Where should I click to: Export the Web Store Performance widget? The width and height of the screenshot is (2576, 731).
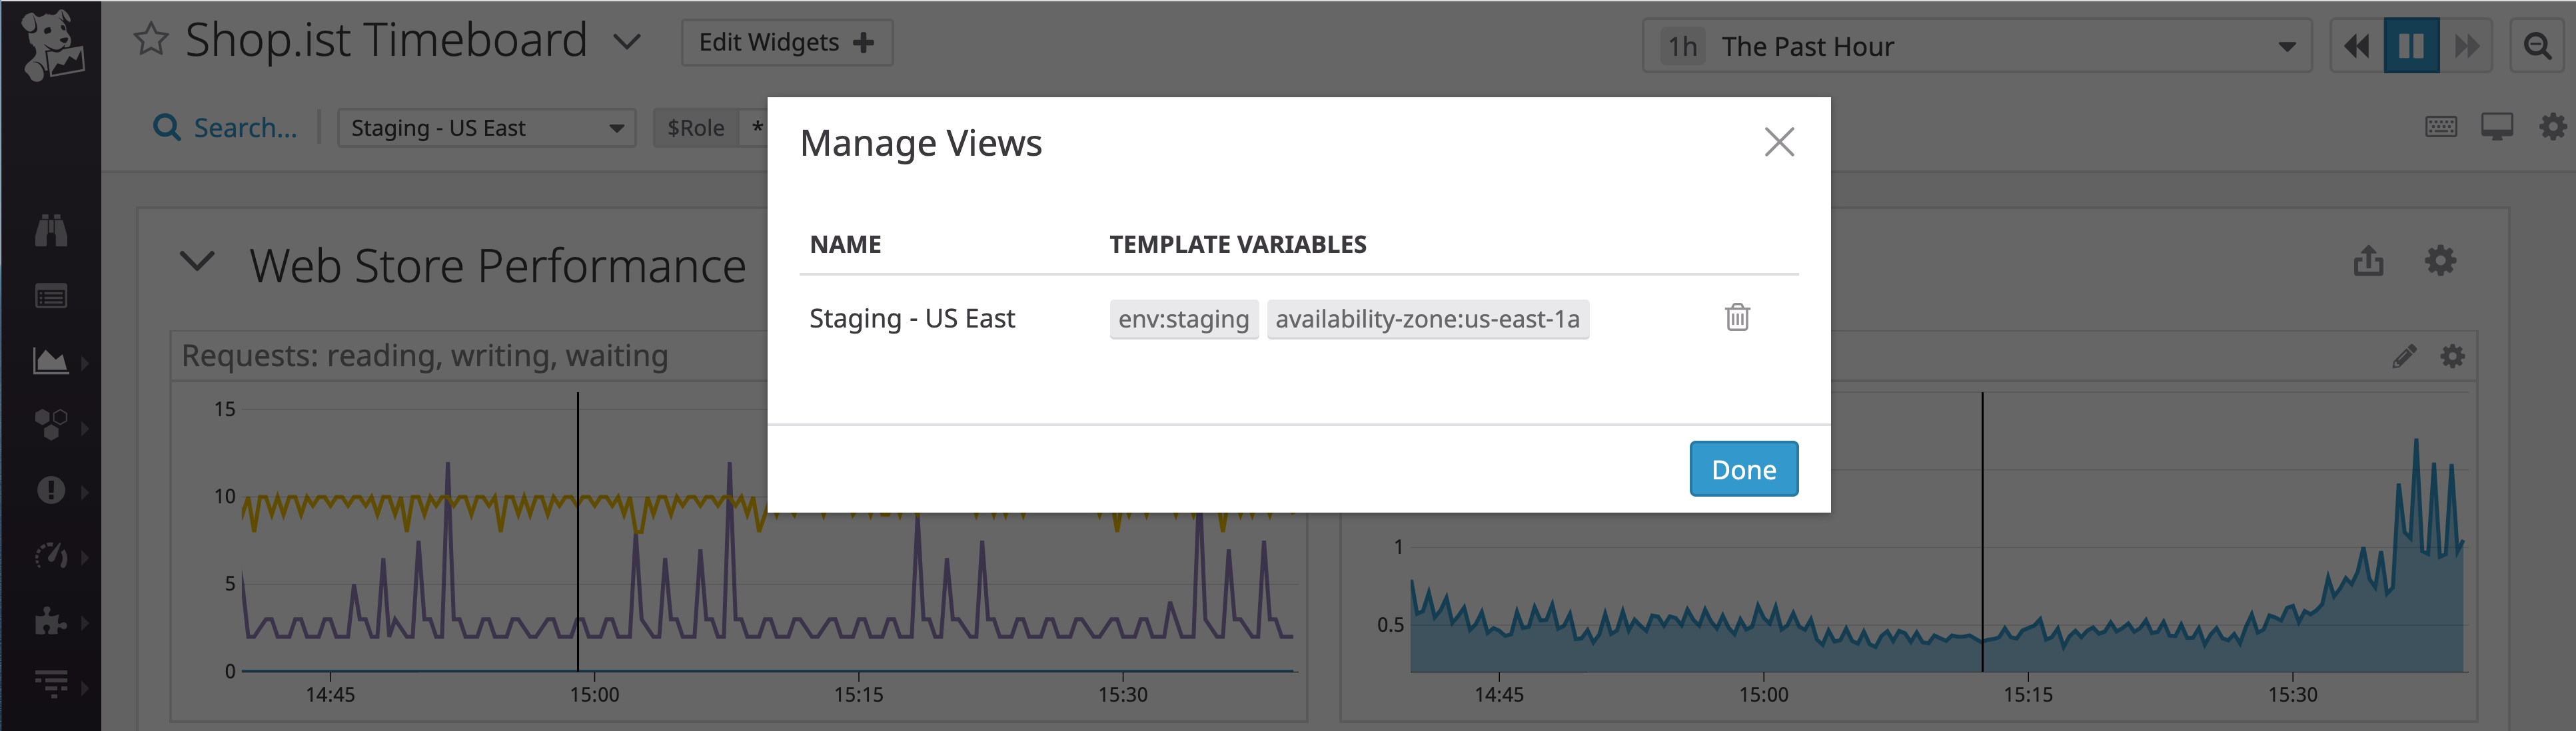pyautogui.click(x=2369, y=261)
